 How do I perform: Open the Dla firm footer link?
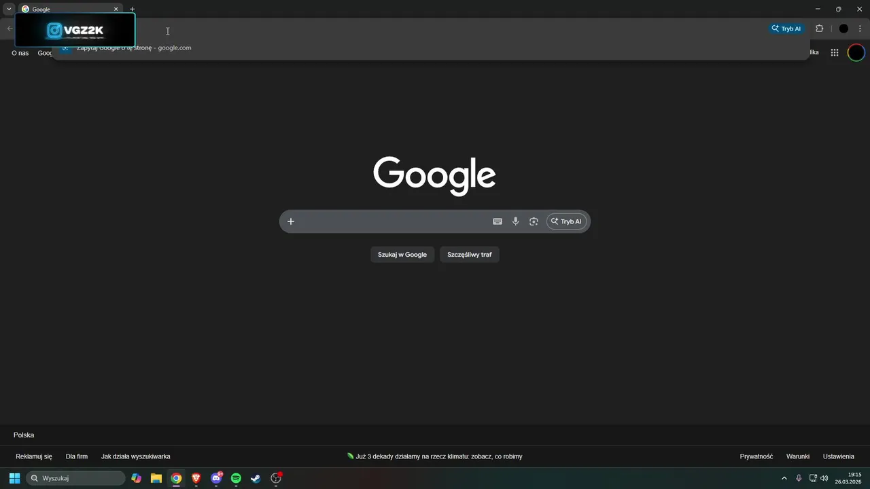coord(77,456)
